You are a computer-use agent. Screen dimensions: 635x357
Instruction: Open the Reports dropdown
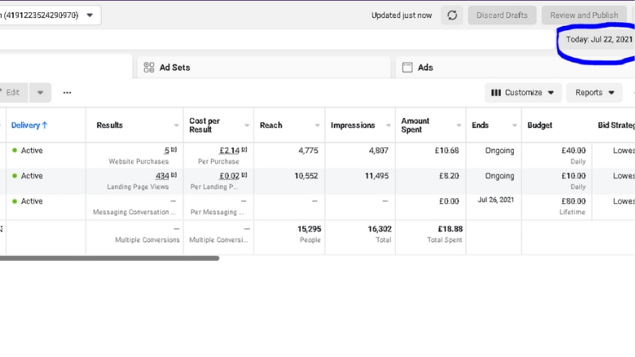click(x=594, y=93)
